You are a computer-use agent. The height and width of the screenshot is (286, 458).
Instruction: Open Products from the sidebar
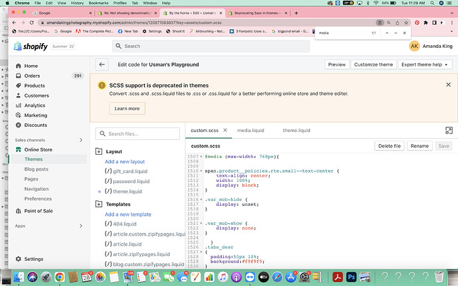tap(35, 86)
